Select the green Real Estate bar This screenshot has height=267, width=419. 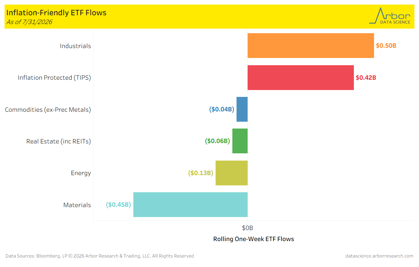pyautogui.click(x=240, y=141)
